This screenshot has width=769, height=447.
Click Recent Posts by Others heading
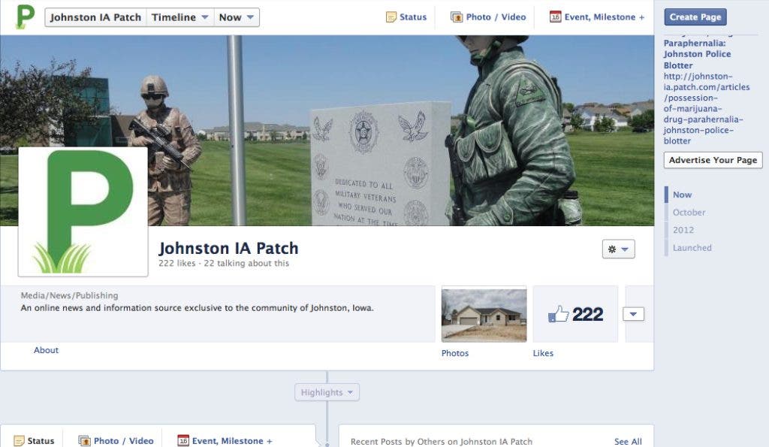pos(442,442)
